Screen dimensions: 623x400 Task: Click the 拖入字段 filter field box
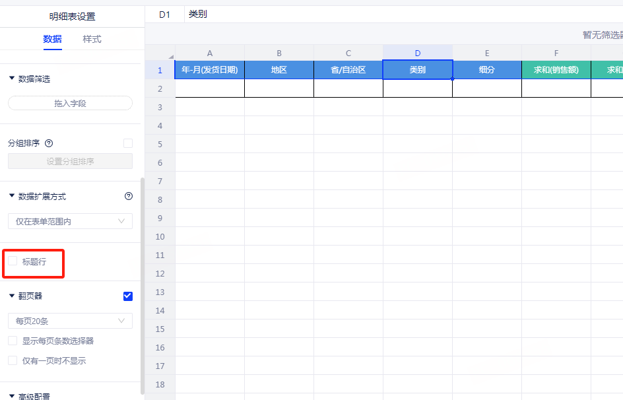[70, 103]
